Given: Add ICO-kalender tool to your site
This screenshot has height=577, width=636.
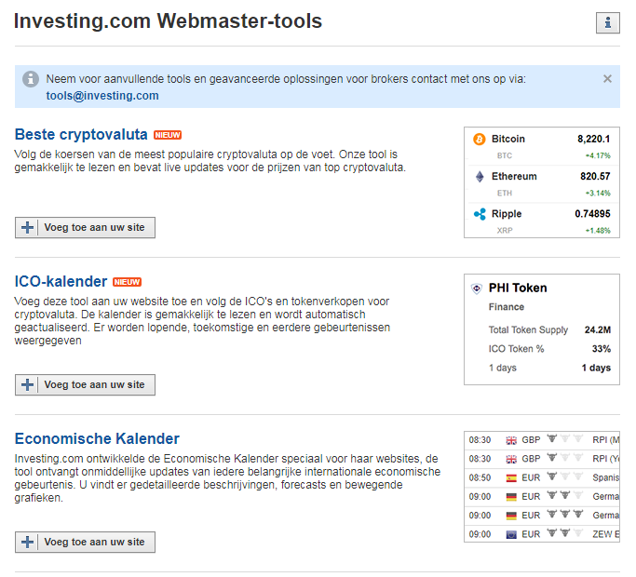Looking at the screenshot, I should tap(85, 384).
